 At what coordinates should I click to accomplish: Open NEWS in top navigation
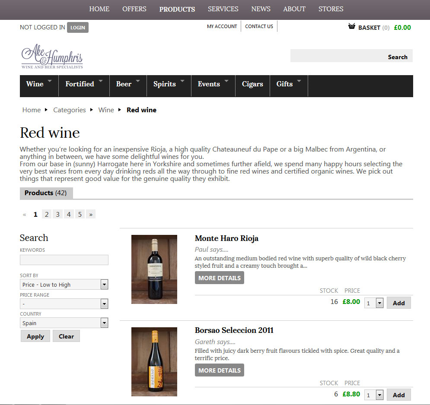point(261,9)
